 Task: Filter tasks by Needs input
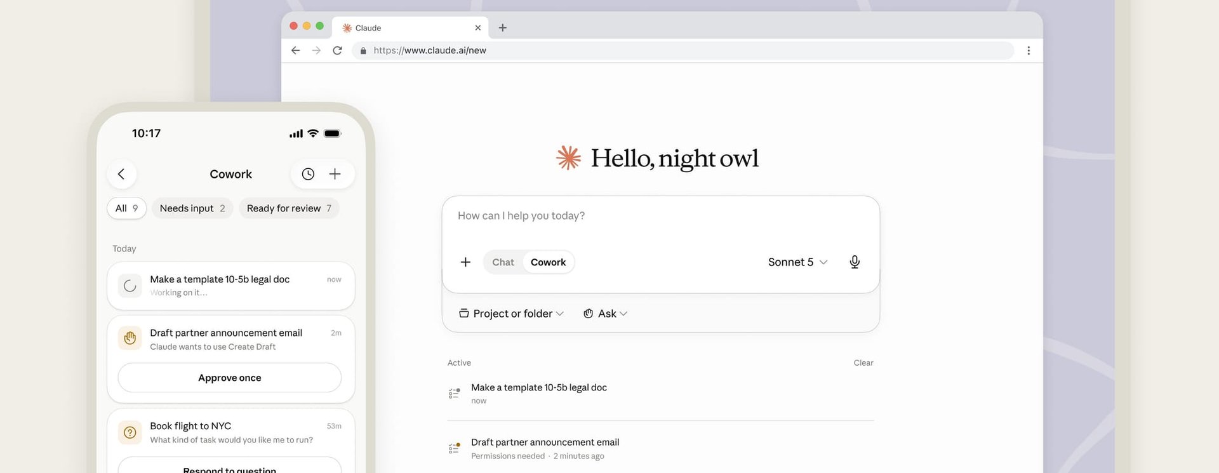tap(192, 208)
